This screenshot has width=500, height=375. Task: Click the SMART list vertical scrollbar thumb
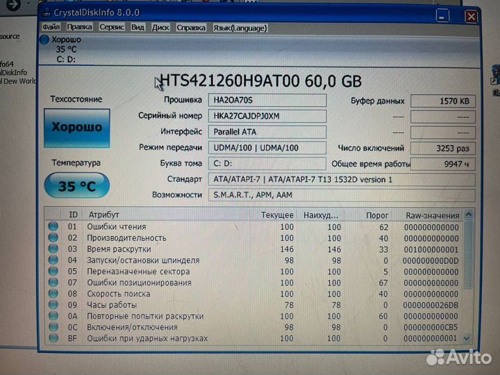(468, 254)
